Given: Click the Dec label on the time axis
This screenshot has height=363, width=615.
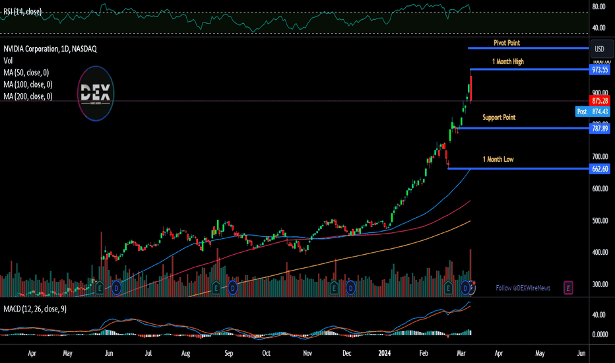Looking at the screenshot, I should [346, 353].
